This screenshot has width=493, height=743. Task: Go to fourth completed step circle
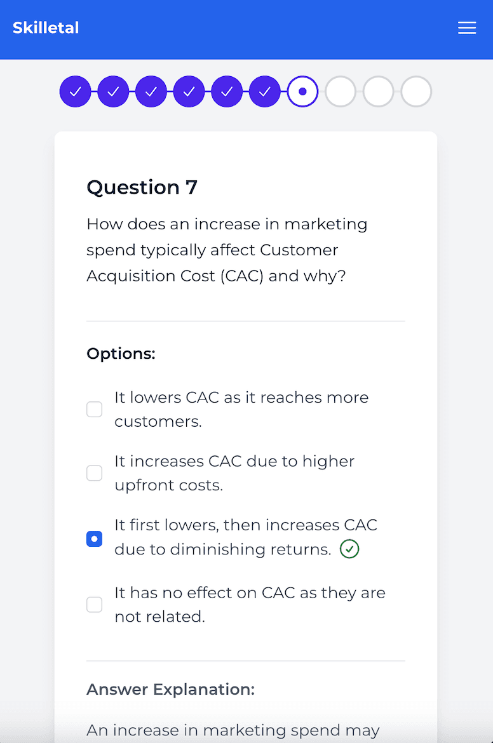[189, 91]
